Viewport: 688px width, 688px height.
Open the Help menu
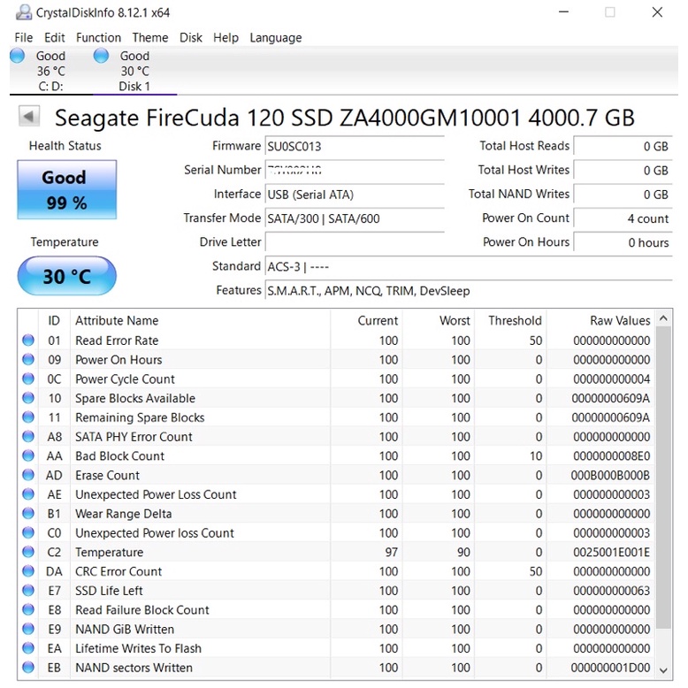[x=226, y=38]
